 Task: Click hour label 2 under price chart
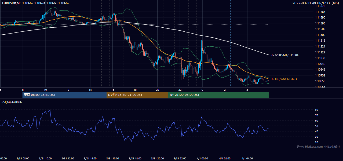tap(225, 90)
